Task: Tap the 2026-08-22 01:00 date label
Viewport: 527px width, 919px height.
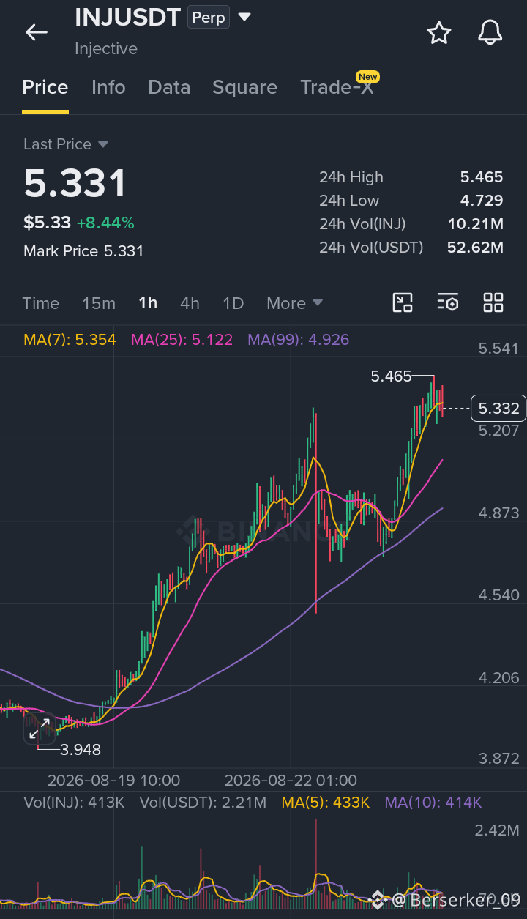Action: [291, 781]
